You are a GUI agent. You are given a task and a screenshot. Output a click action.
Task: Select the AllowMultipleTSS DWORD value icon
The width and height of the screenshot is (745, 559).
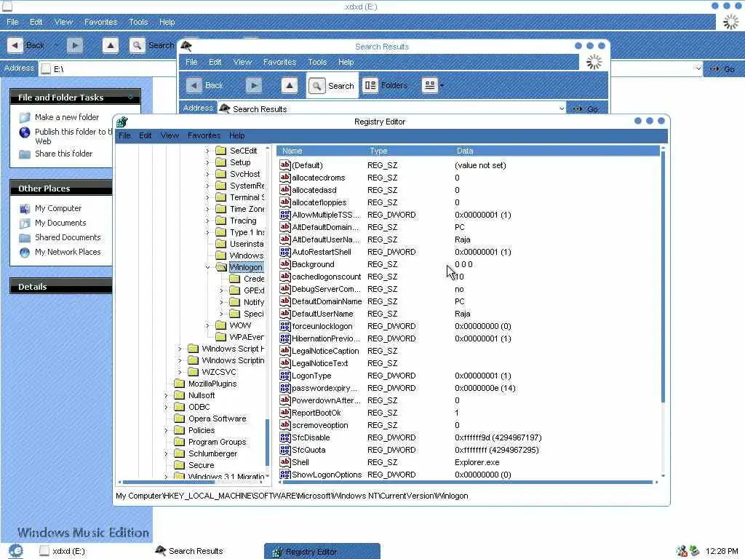(284, 215)
